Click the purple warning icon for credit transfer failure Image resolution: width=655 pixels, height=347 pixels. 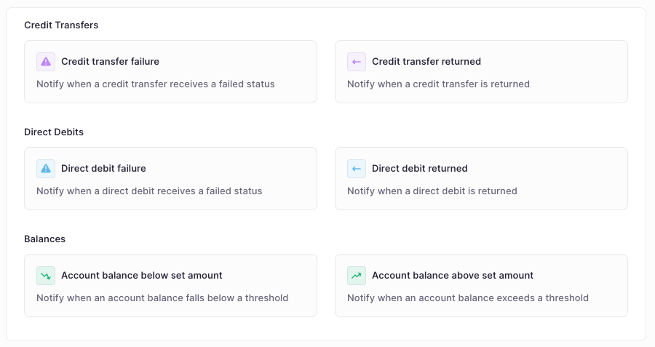pyautogui.click(x=46, y=62)
